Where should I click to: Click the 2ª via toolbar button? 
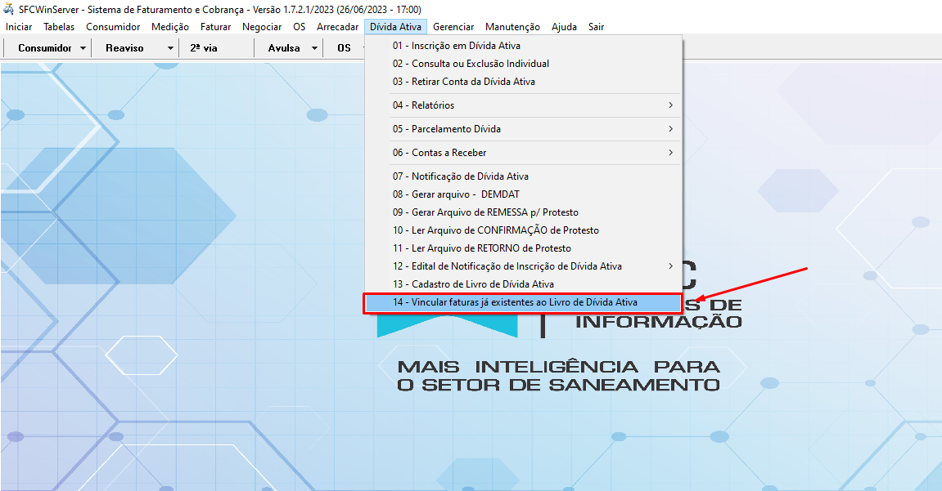pos(204,48)
